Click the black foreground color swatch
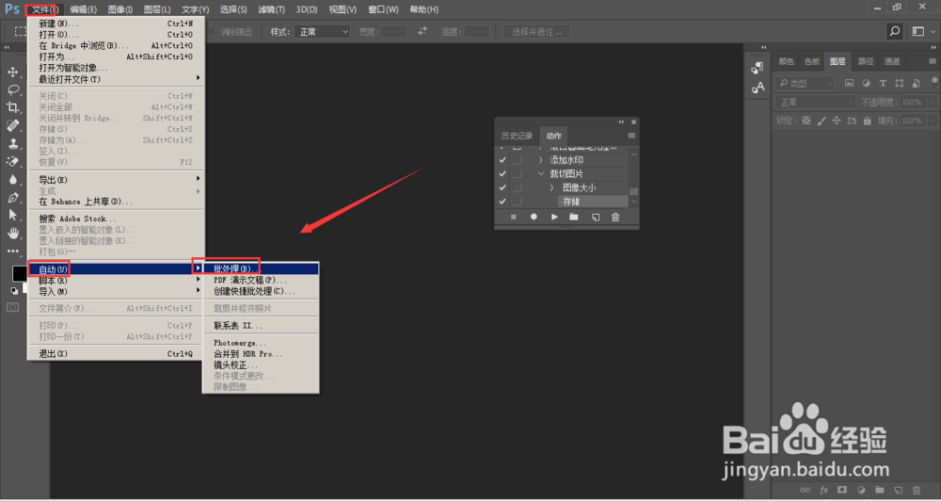This screenshot has width=941, height=502. pyautogui.click(x=19, y=273)
